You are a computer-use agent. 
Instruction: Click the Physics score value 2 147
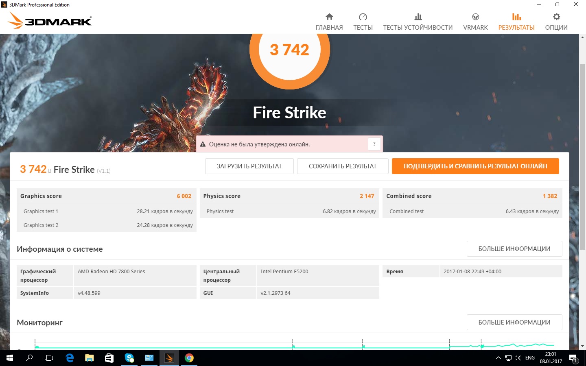point(367,196)
